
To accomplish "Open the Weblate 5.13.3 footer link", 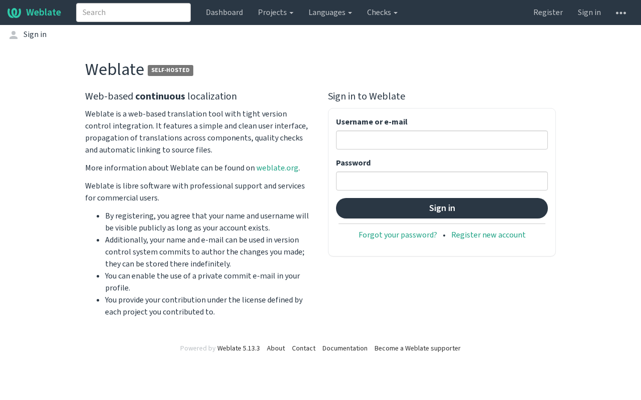I will [238, 348].
